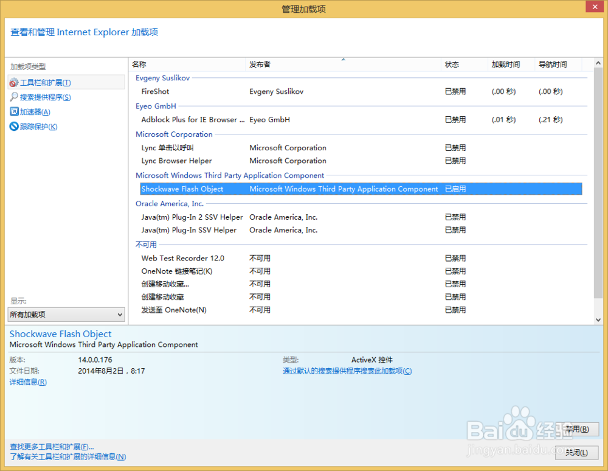This screenshot has width=608, height=471.
Task: Close the 管理加载项 window with X
Action: (595, 7)
